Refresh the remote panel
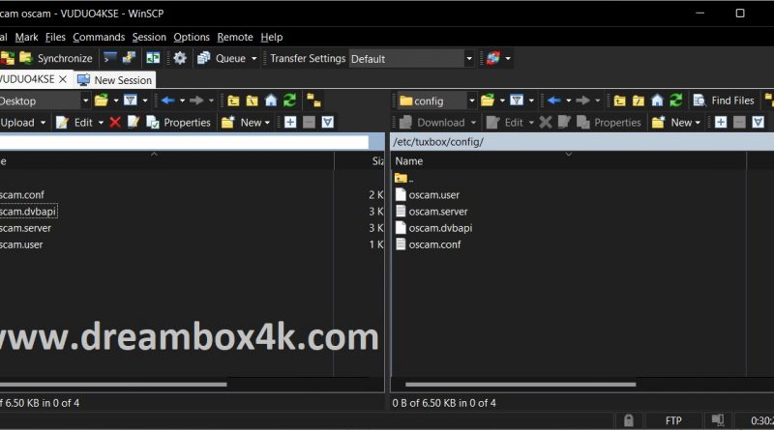The height and width of the screenshot is (430, 774). point(675,100)
